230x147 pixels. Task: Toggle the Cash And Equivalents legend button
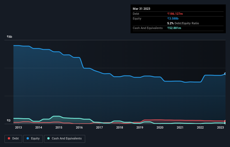pyautogui.click(x=64, y=139)
